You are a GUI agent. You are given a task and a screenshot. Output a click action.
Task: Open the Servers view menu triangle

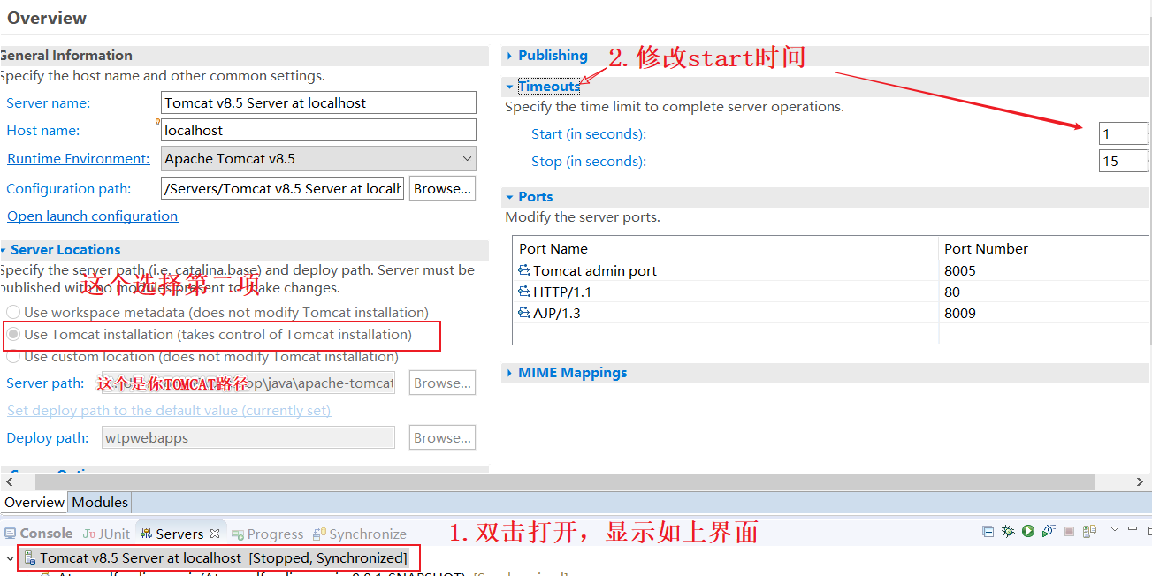click(x=1115, y=529)
